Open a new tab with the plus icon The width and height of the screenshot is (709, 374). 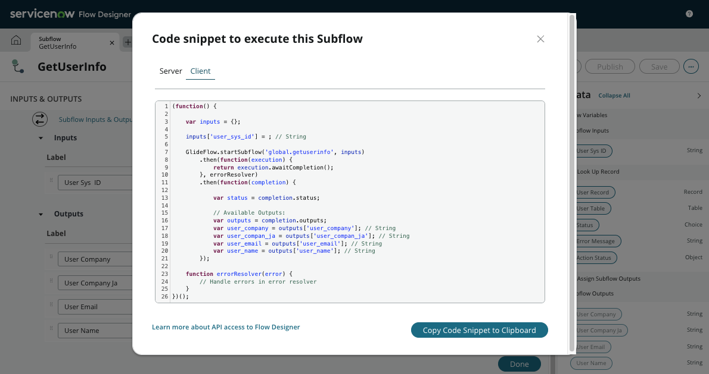pos(129,40)
